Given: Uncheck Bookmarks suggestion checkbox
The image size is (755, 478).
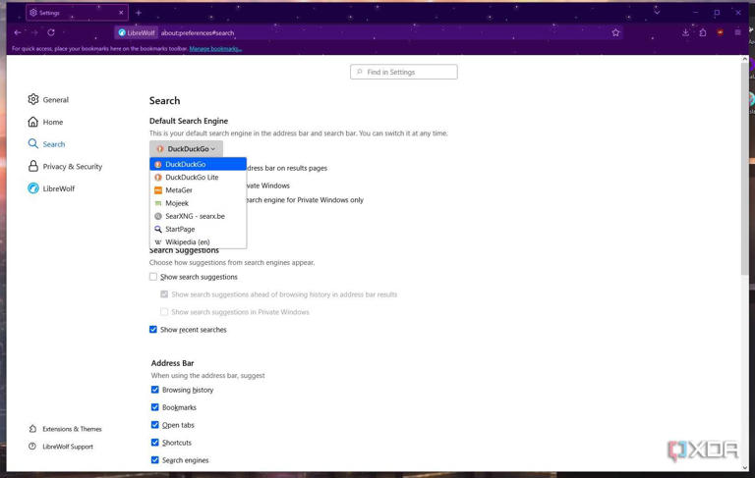Looking at the screenshot, I should click(155, 406).
